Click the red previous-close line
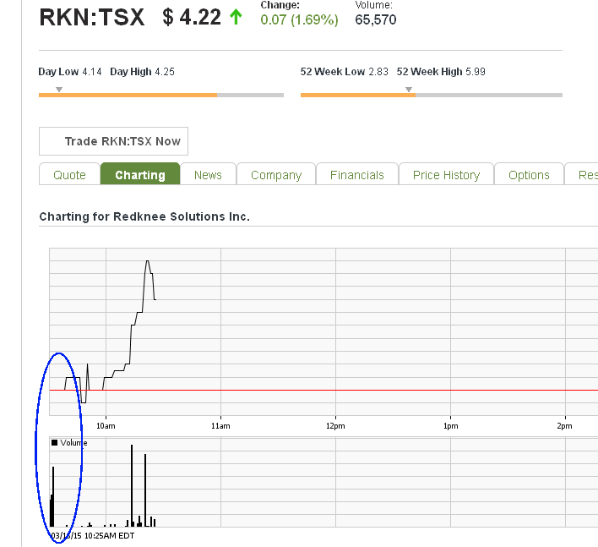The height and width of the screenshot is (547, 598). click(x=323, y=390)
